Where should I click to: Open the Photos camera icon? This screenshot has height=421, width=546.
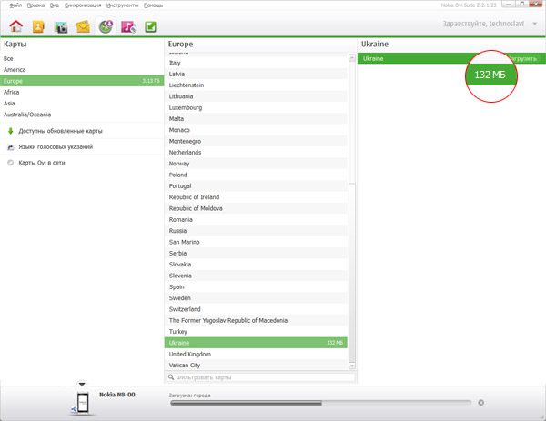coord(61,27)
